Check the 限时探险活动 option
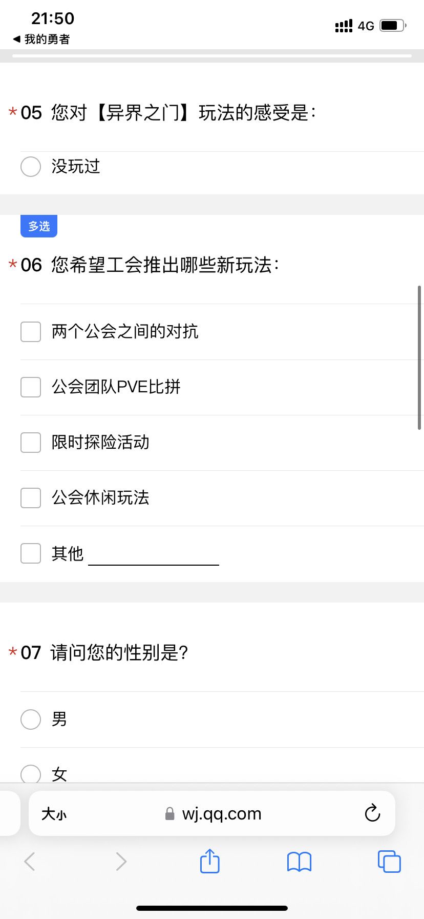The image size is (424, 919). tap(31, 443)
